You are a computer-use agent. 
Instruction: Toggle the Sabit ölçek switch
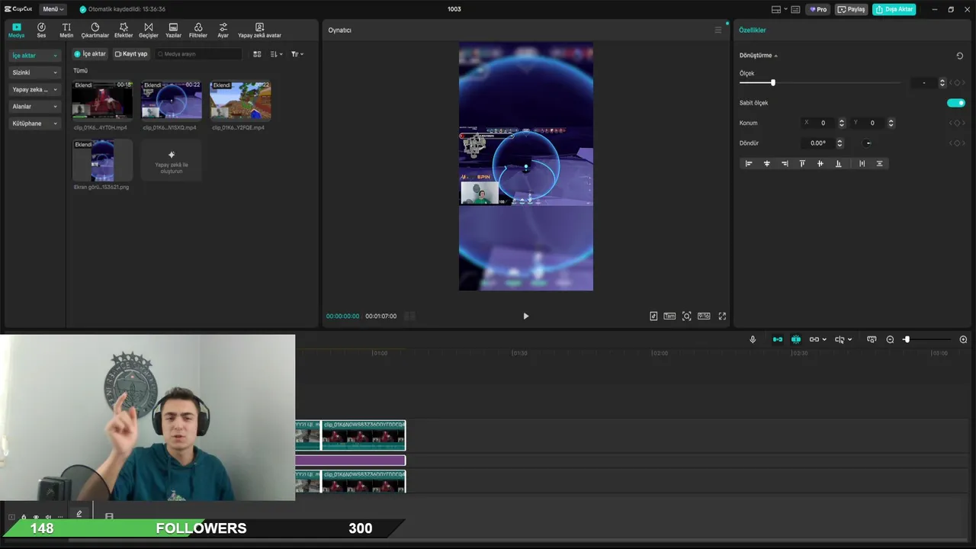tap(955, 103)
